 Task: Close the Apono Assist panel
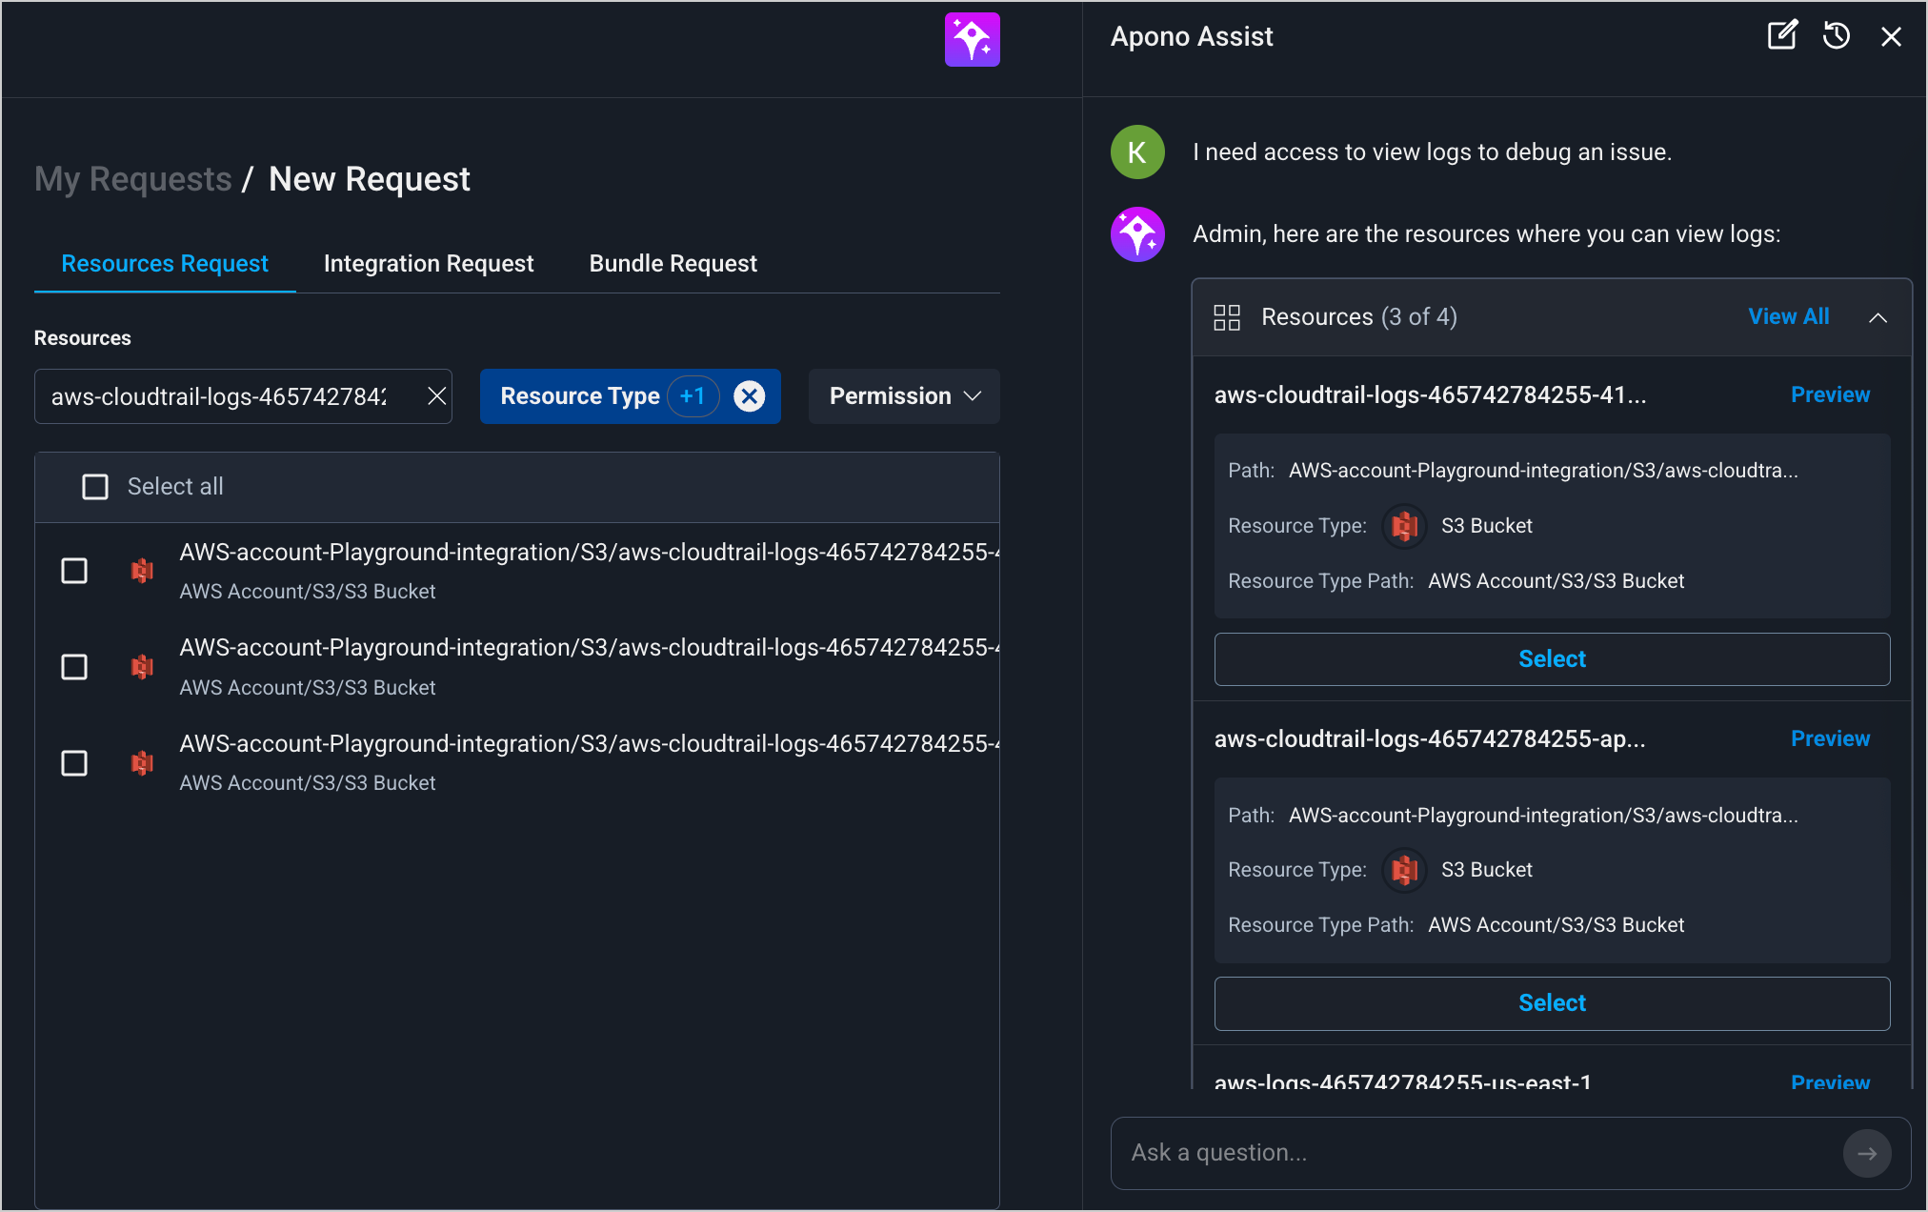click(1891, 36)
